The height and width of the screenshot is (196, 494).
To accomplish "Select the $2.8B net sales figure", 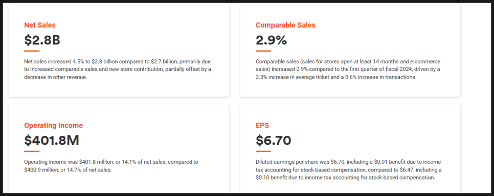I will 42,40.
